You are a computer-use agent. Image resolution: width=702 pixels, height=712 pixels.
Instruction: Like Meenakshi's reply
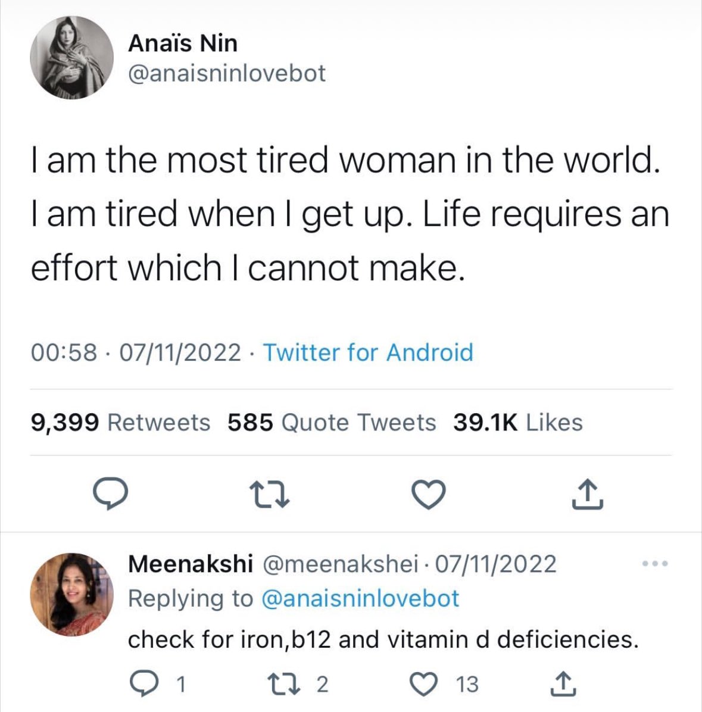click(425, 685)
